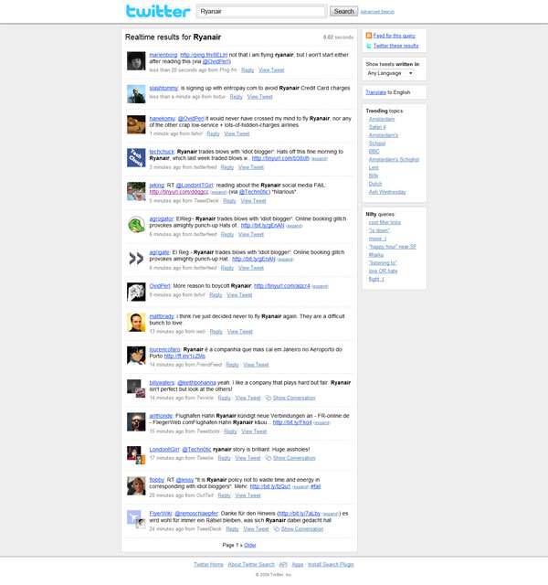Click the Search button
The image size is (548, 585).
coord(343,11)
